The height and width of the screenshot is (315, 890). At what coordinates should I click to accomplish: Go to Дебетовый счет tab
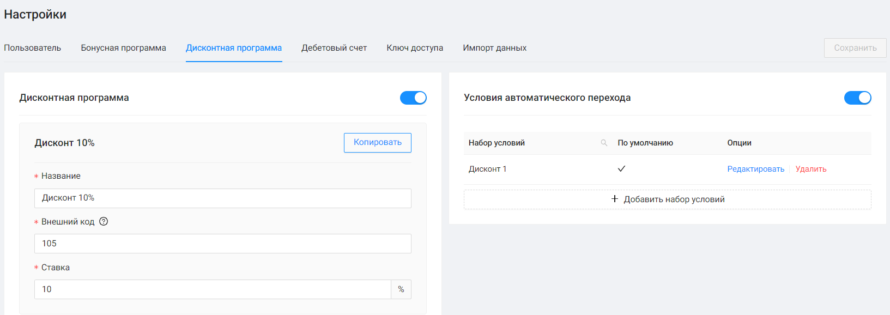pos(334,48)
